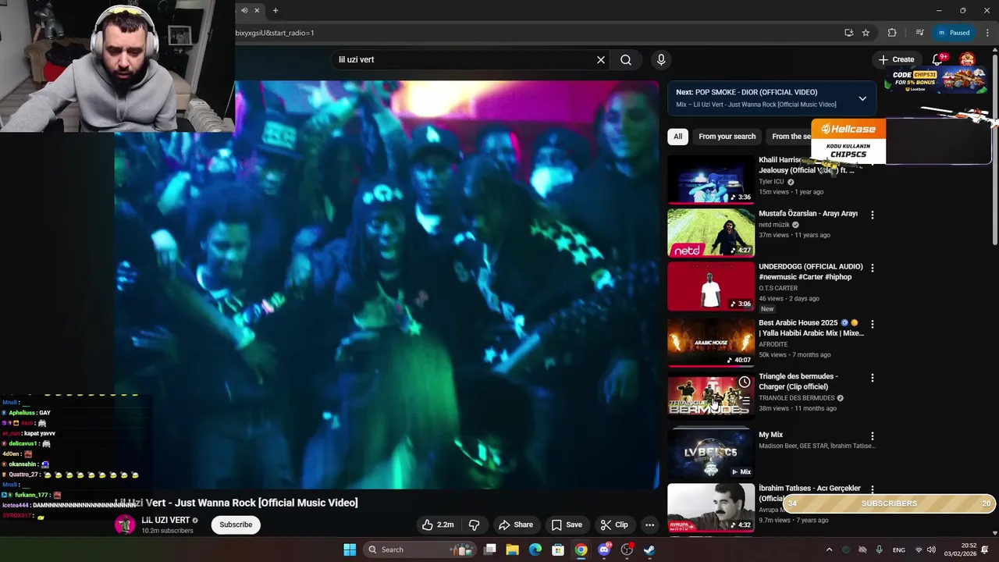The width and height of the screenshot is (999, 562).
Task: Open Chrome media controls icon
Action: pyautogui.click(x=919, y=33)
